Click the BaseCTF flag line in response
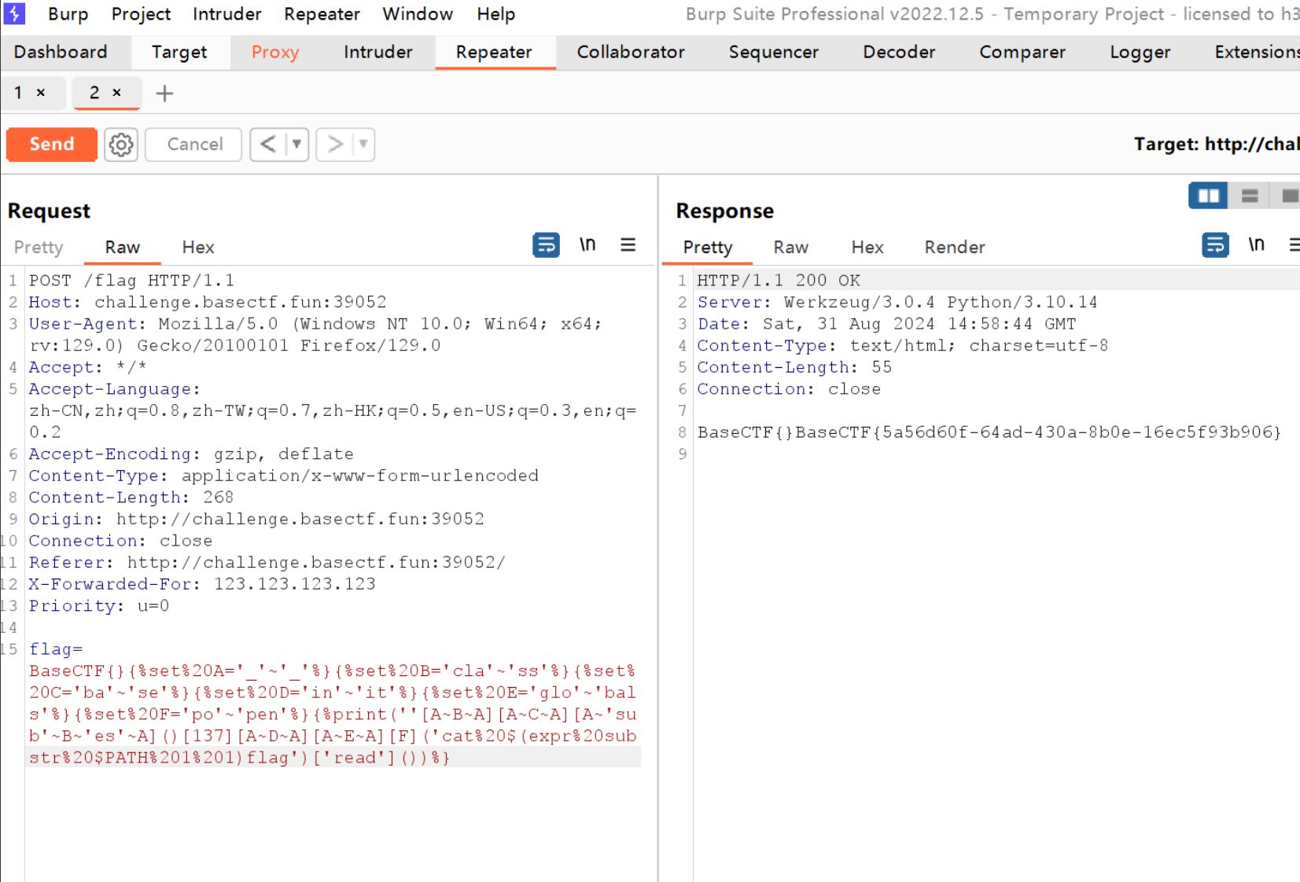The height and width of the screenshot is (882, 1300). 989,432
